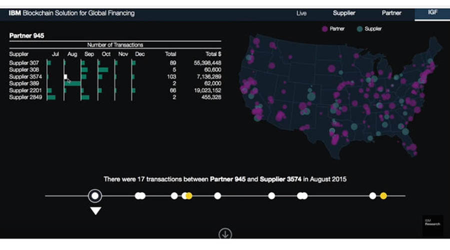Screen dimensions: 450x250
Task: Click the amount 455,328
Action: click(211, 97)
